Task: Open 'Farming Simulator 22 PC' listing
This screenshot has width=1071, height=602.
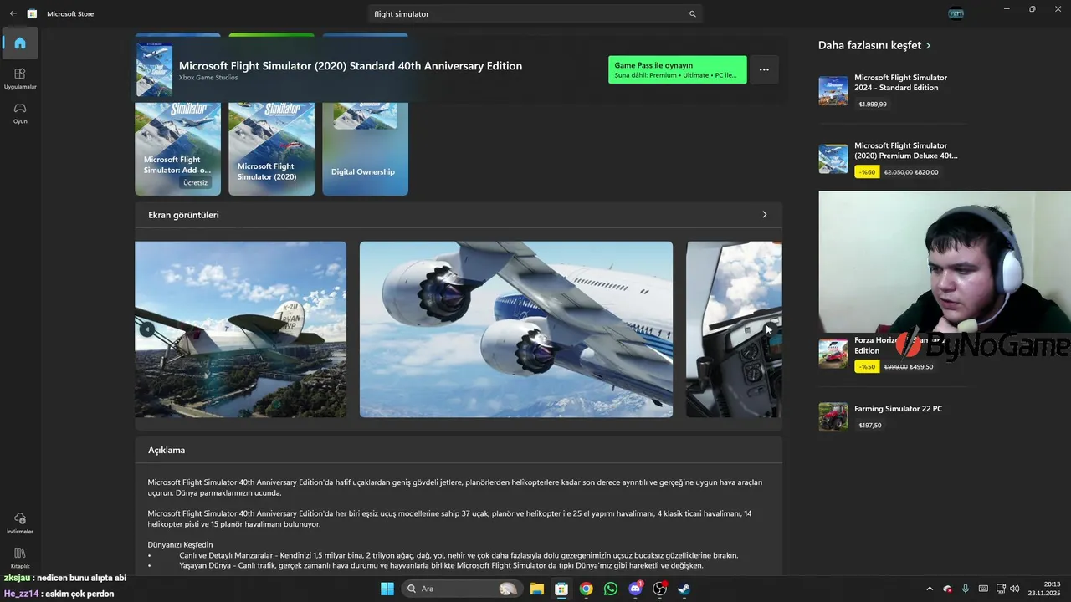Action: pyautogui.click(x=898, y=409)
